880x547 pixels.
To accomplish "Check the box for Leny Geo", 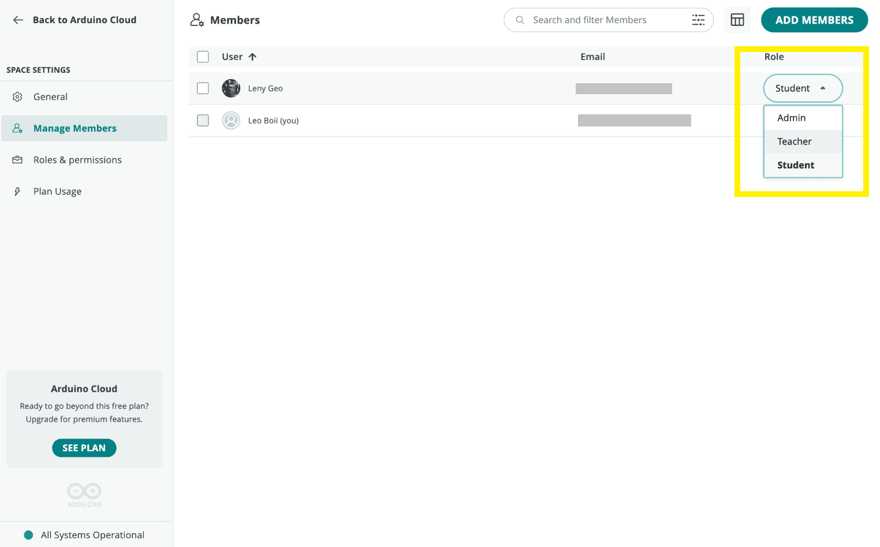I will pyautogui.click(x=203, y=88).
